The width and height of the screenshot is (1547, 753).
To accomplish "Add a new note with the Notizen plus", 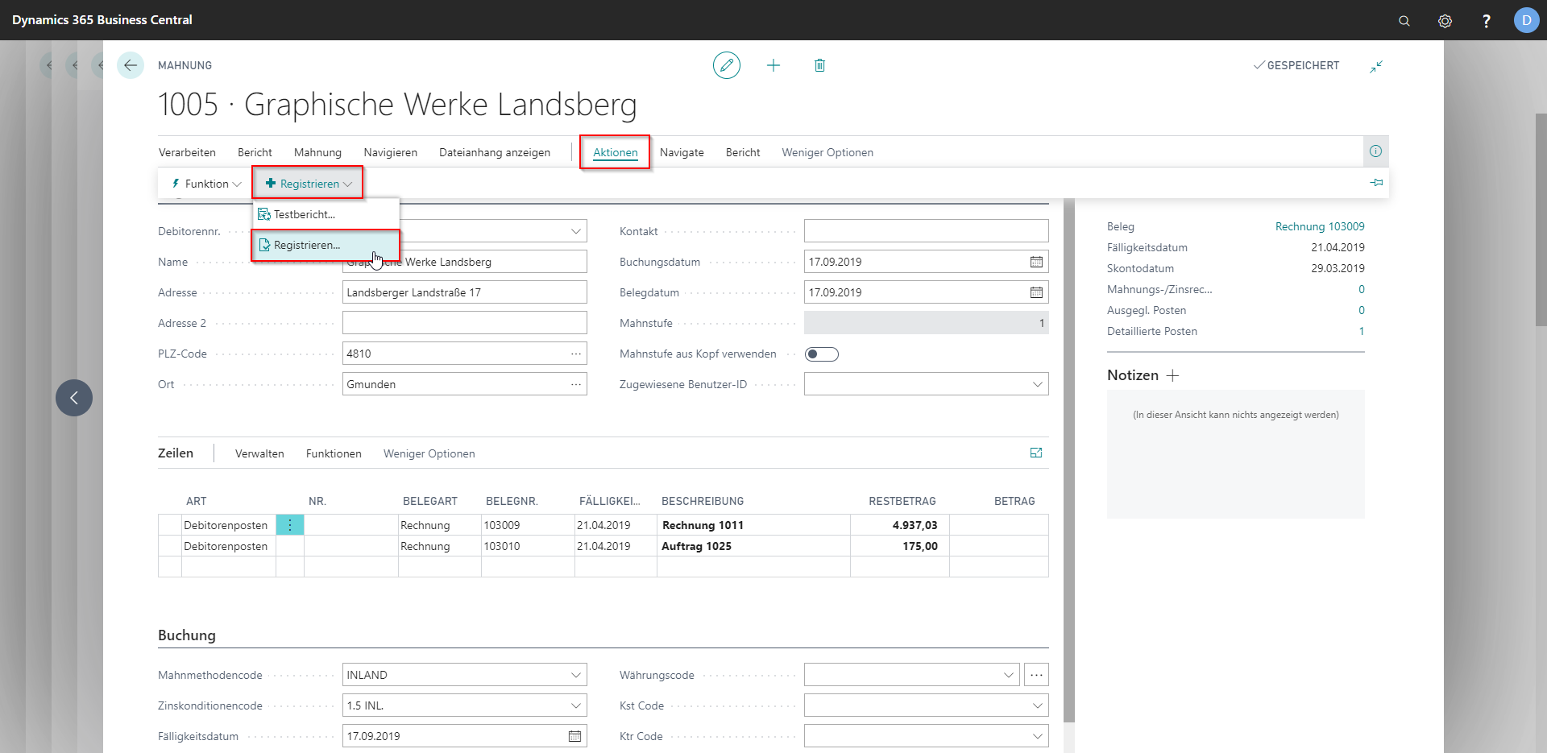I will (x=1173, y=375).
